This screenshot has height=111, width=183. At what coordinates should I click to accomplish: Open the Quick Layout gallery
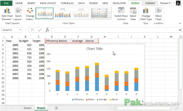(x=18, y=14)
